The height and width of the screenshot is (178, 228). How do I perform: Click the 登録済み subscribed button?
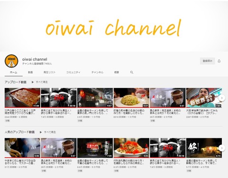click(208, 61)
